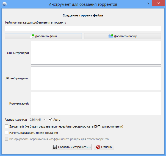The width and height of the screenshot is (166, 156).
Task: Click the Добавить файл button
Action: (x=43, y=36)
